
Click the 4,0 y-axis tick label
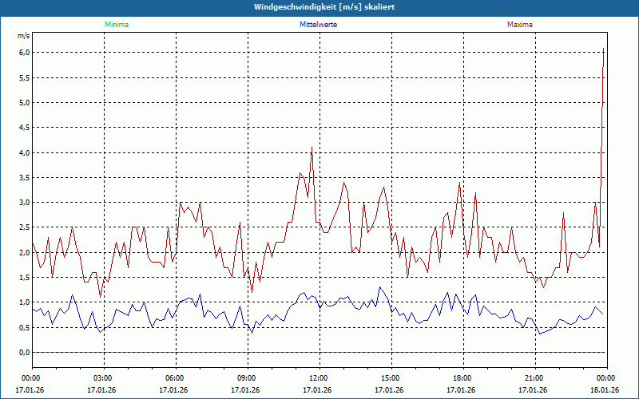[x=24, y=152]
